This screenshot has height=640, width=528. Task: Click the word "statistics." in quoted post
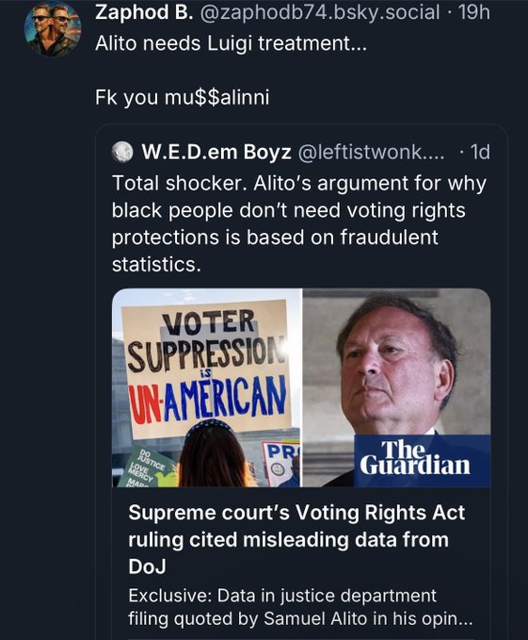coord(156,264)
